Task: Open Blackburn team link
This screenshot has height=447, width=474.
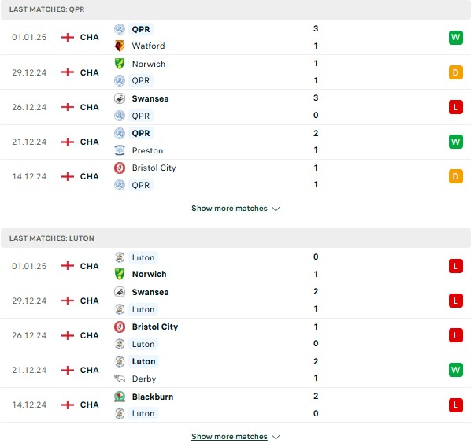Action: [153, 397]
